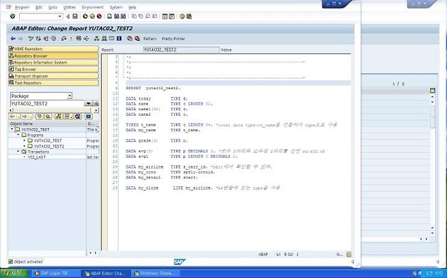Image resolution: width=447 pixels, height=278 pixels.
Task: Click the red Cancel icon
Action: coord(99,16)
